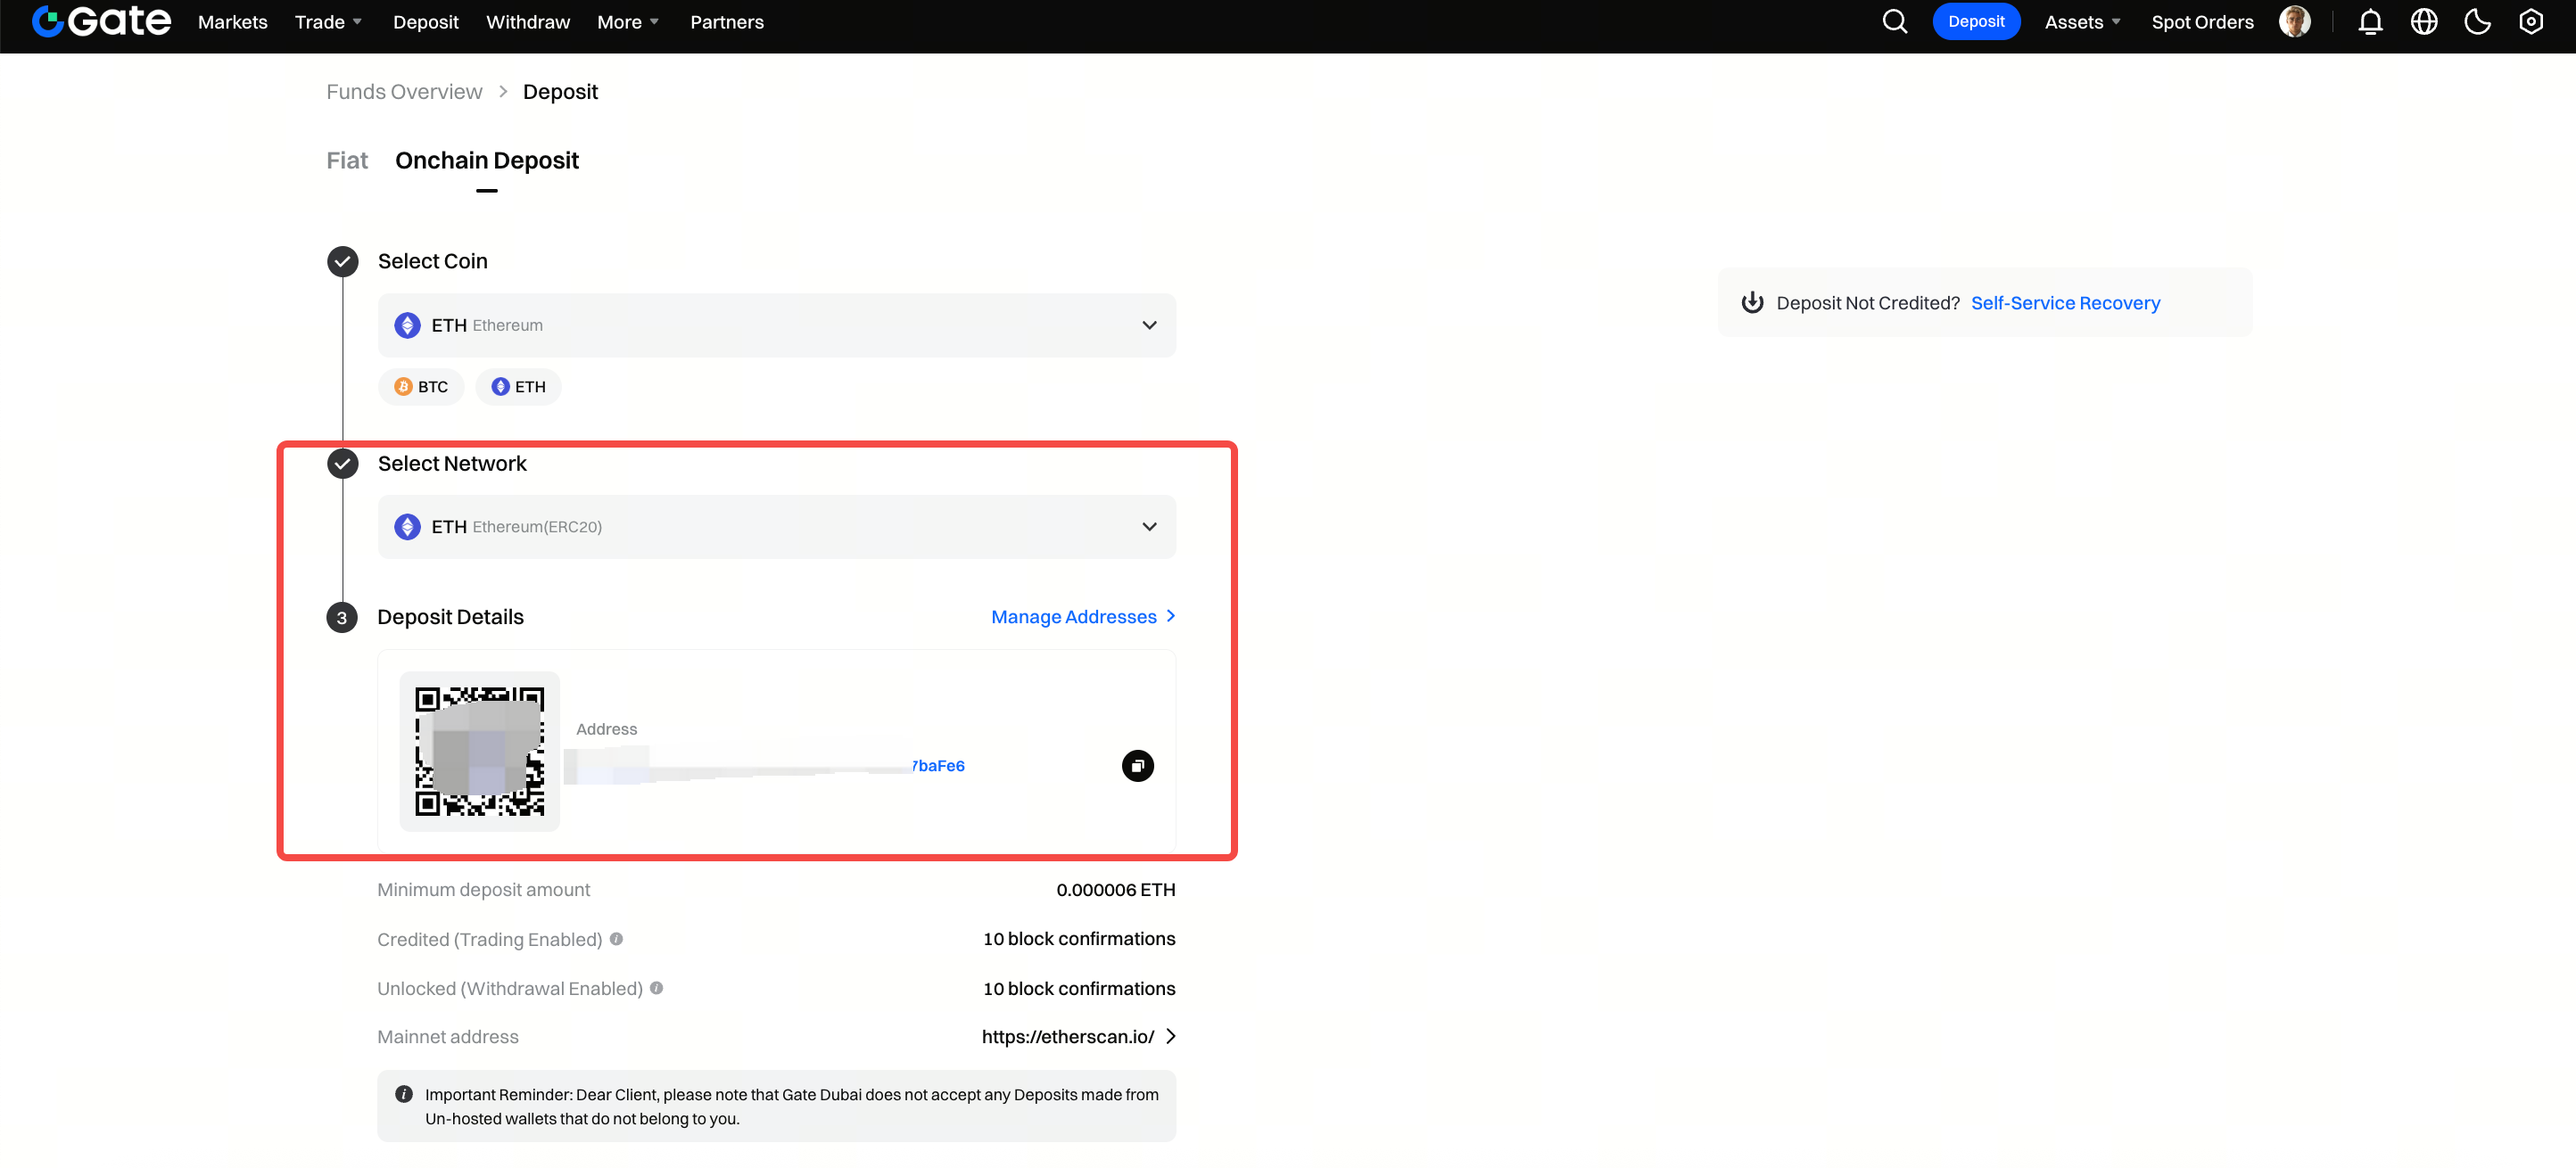Screen dimensions: 2576x1168
Task: Open Manage Addresses link
Action: 1083,617
